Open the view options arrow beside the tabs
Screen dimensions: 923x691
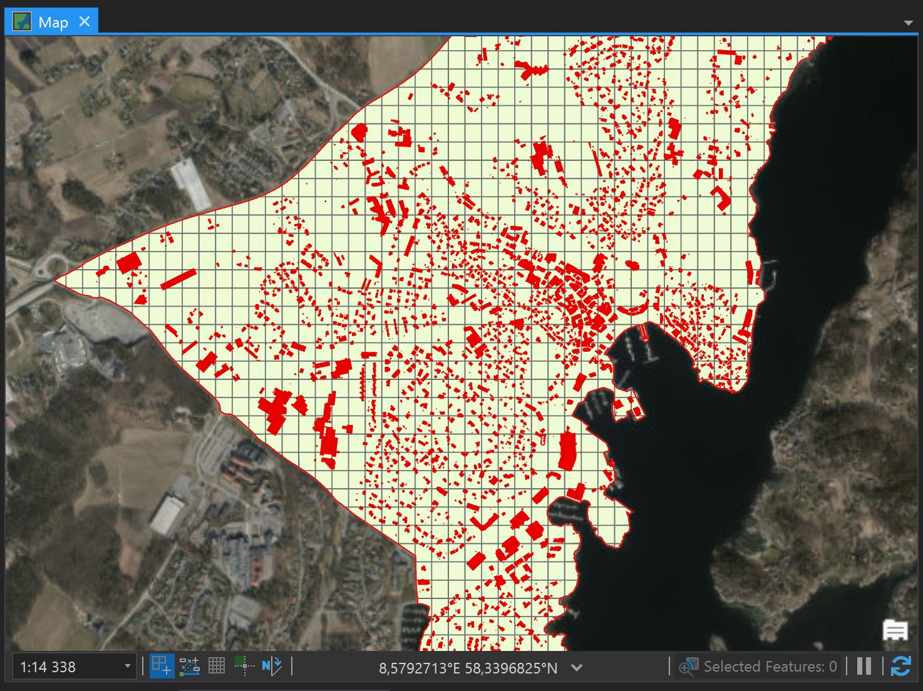pos(909,23)
